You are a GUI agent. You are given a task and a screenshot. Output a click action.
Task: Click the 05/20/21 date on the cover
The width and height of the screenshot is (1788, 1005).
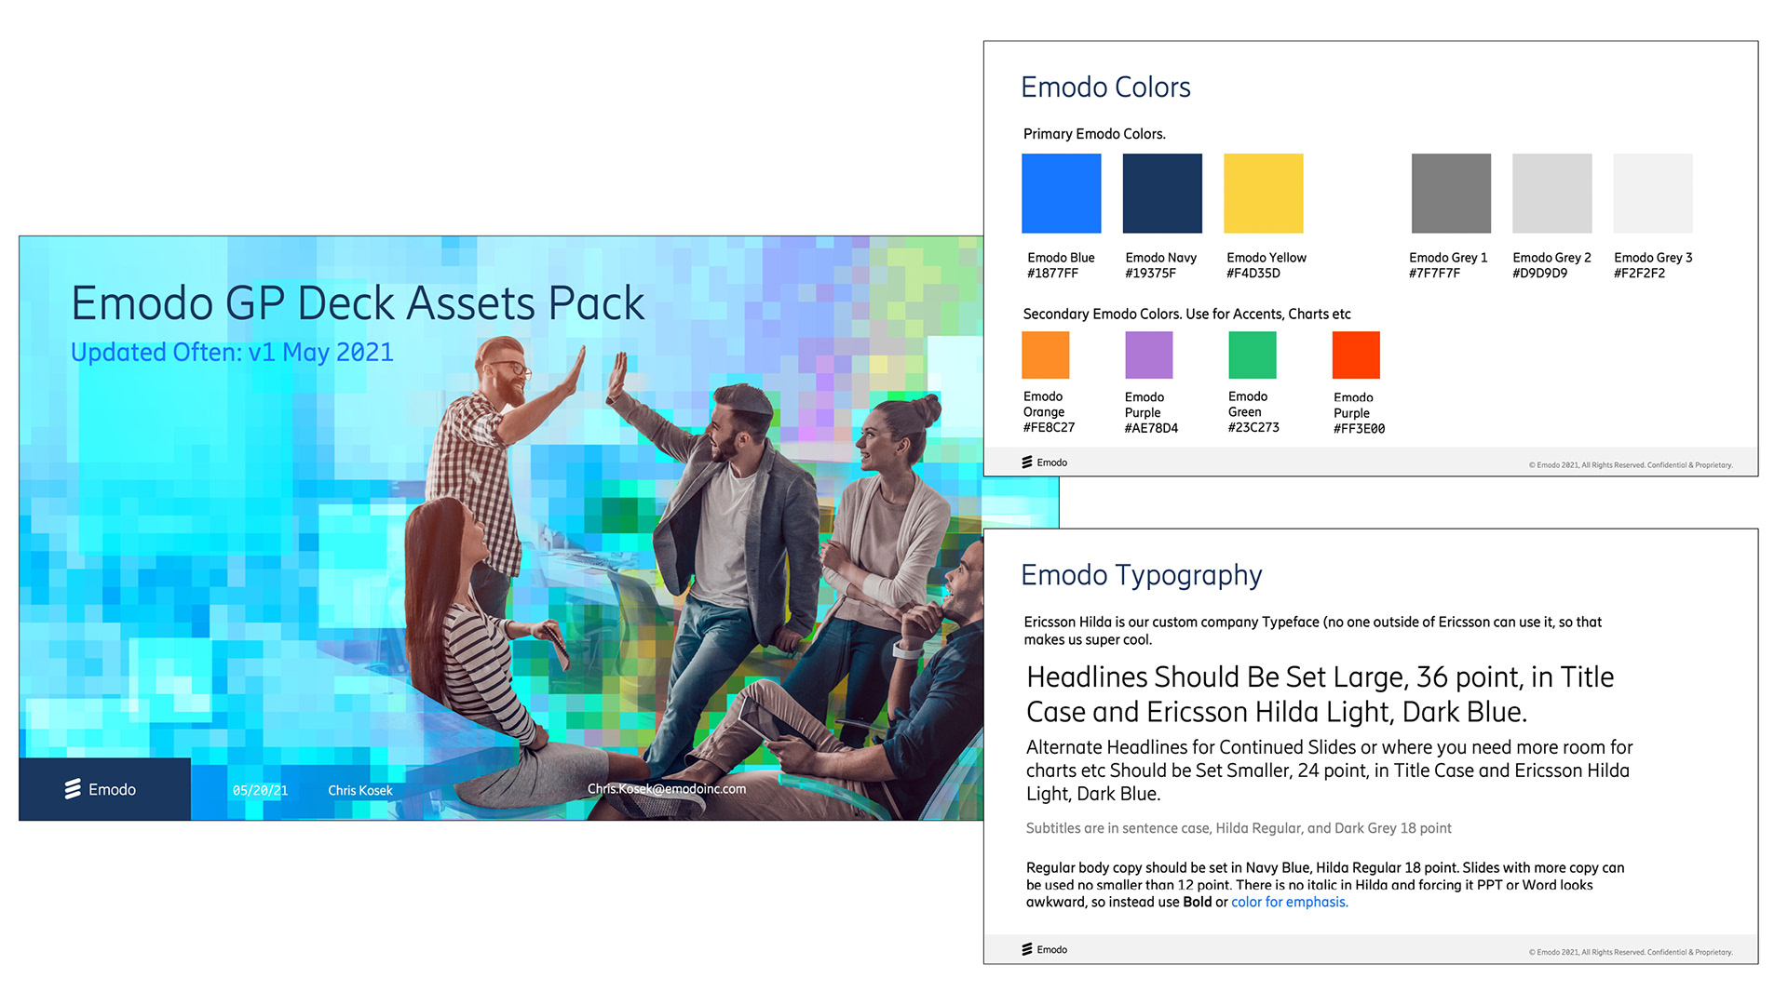coord(260,791)
